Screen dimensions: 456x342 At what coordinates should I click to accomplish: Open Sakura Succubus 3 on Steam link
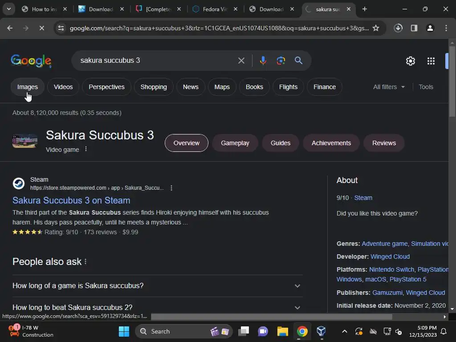[x=71, y=200]
